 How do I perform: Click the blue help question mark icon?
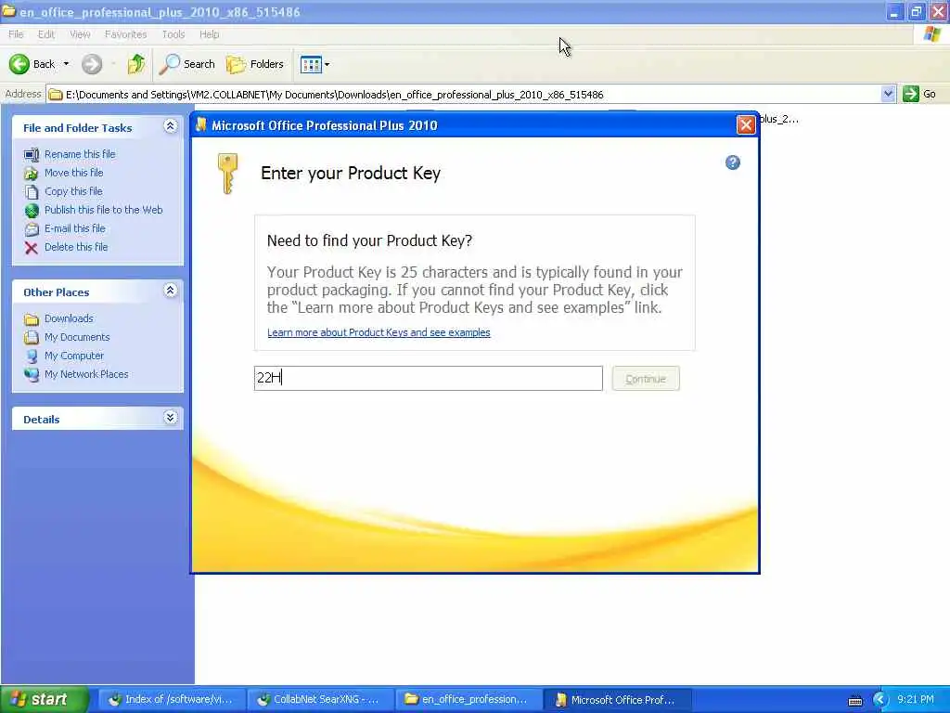[733, 162]
